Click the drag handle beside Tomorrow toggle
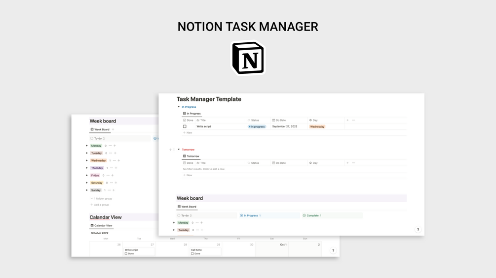Screen dimensions: 496x278 click(174, 150)
